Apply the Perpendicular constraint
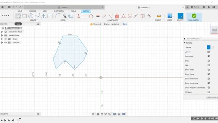This screenshot has width=218, height=123. pos(111,16)
